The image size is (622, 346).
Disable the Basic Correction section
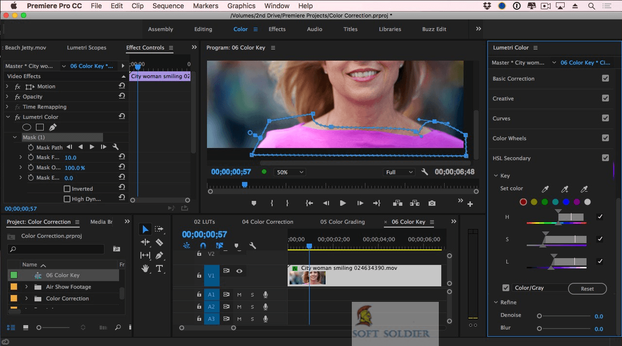coord(605,78)
